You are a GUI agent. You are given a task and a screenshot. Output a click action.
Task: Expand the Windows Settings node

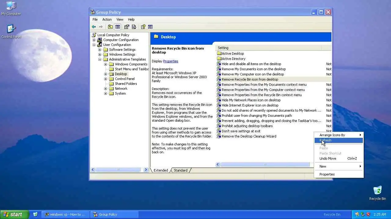pos(100,54)
